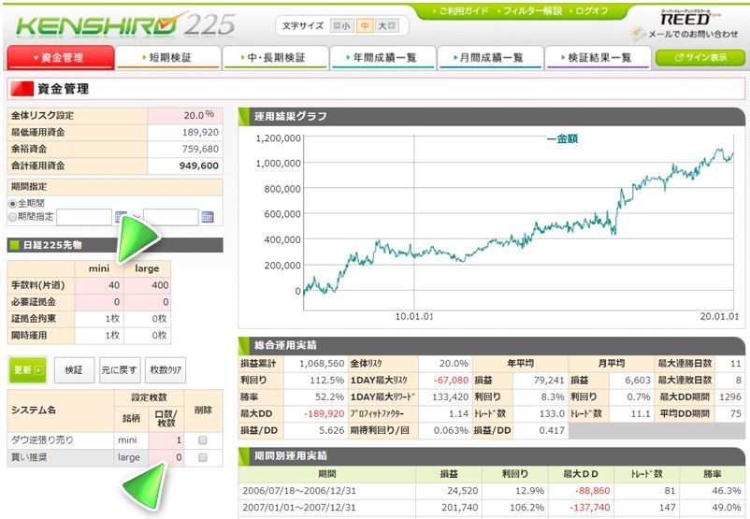Select the 期間指定 radio button
The width and height of the screenshot is (750, 519).
[x=13, y=217]
